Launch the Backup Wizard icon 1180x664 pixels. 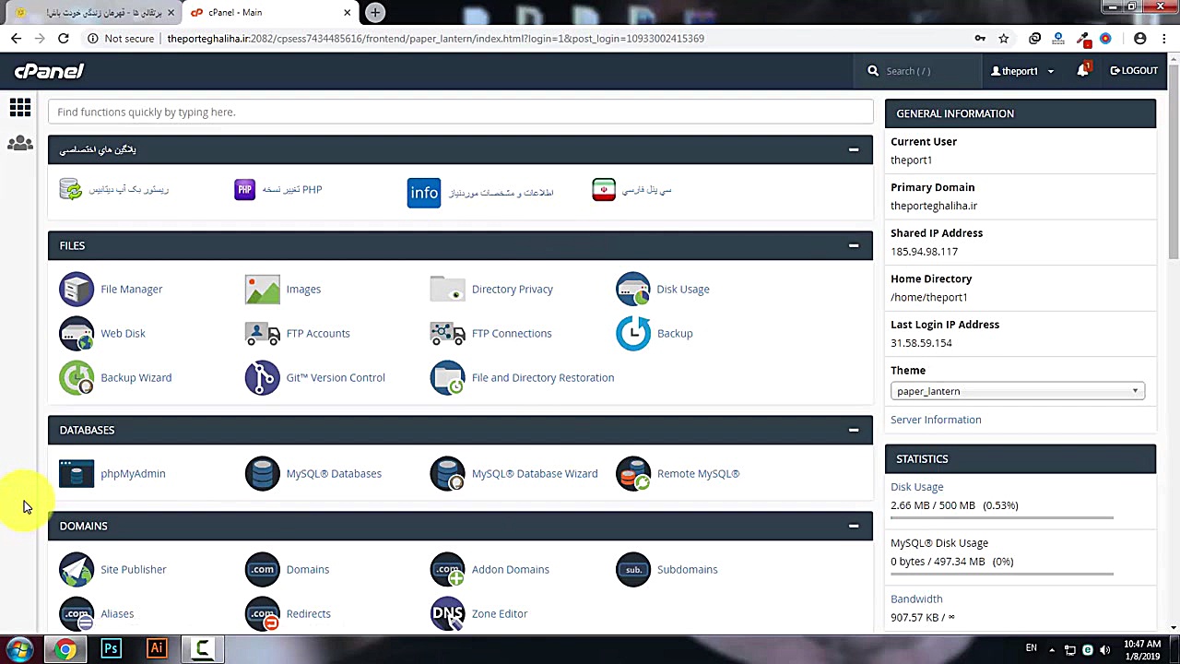[x=77, y=378]
